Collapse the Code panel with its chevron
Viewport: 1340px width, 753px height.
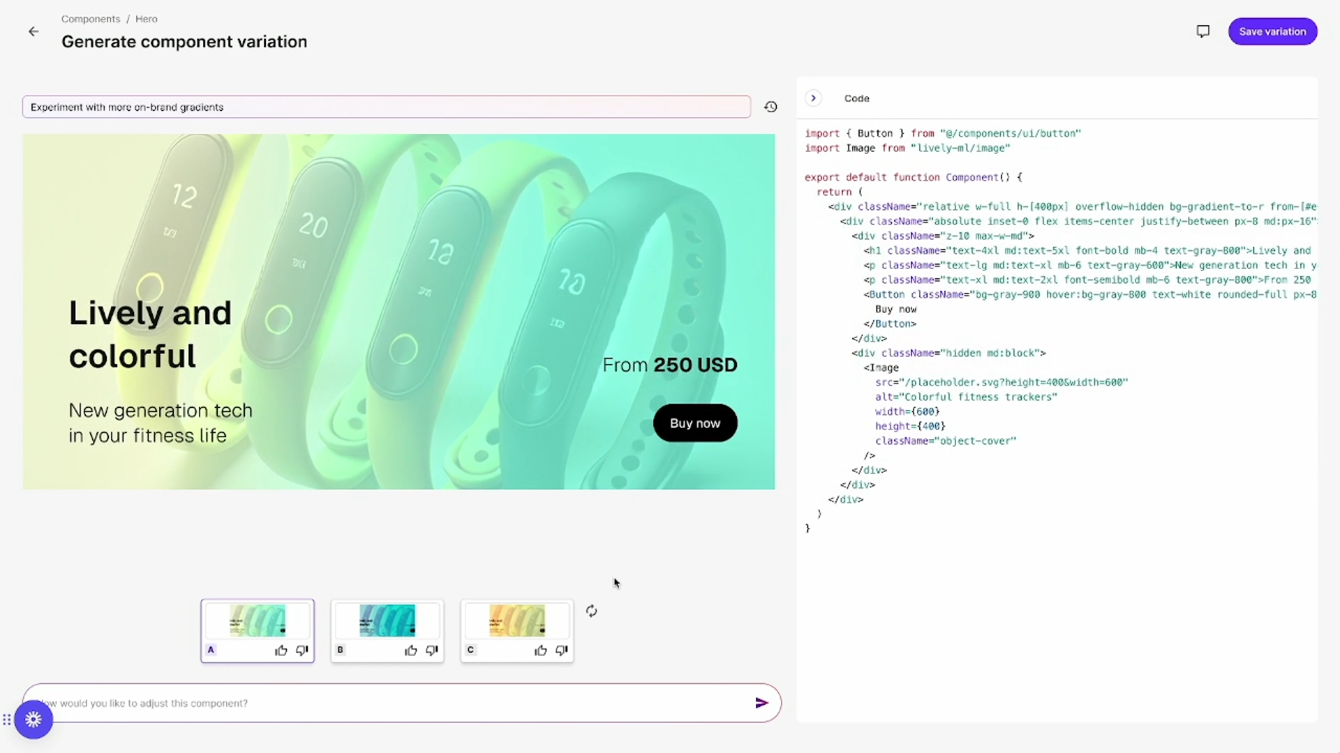813,98
